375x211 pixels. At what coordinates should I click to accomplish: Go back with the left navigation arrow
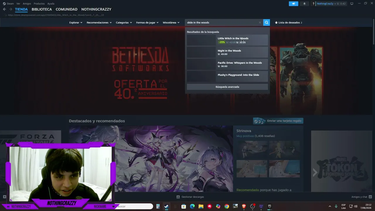(4, 9)
